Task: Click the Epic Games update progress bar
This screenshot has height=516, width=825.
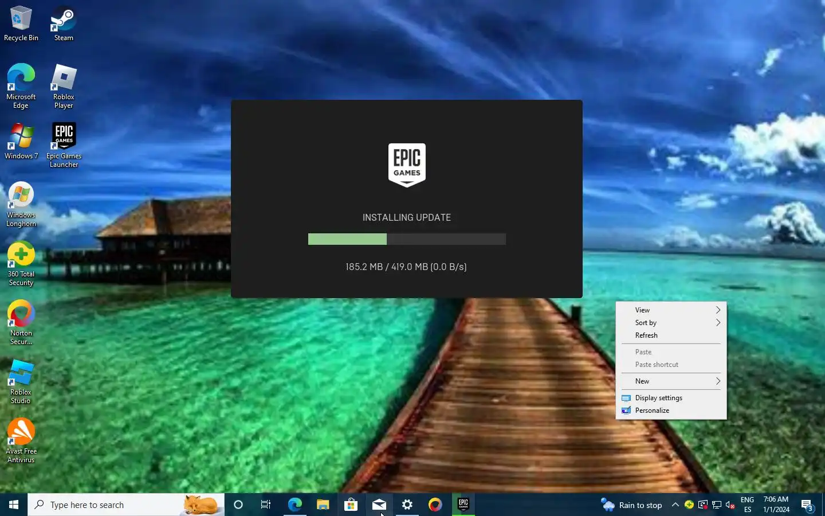Action: coord(407,239)
